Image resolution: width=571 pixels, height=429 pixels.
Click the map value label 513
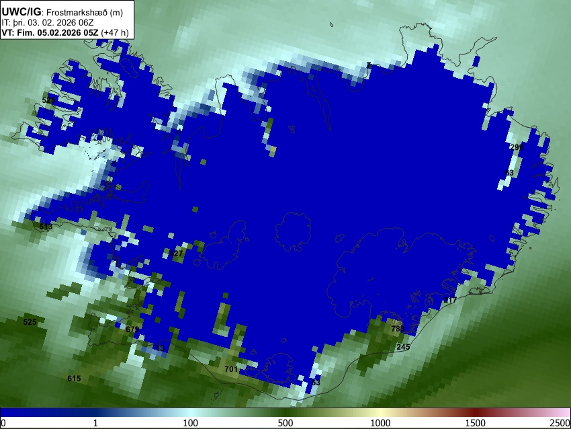pos(46,227)
